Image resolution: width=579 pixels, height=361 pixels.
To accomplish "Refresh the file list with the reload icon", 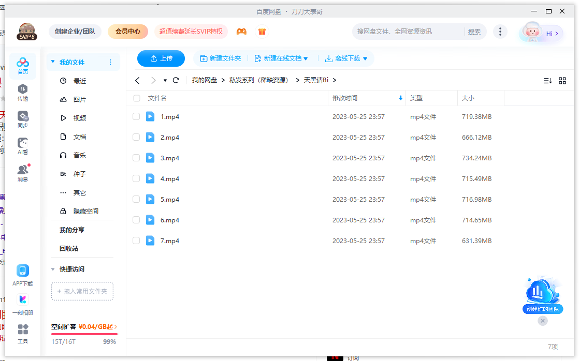I will [x=176, y=80].
